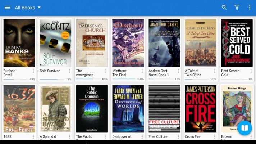Open The Emergence Church book cover
The width and height of the screenshot is (256, 144).
coord(92,43)
